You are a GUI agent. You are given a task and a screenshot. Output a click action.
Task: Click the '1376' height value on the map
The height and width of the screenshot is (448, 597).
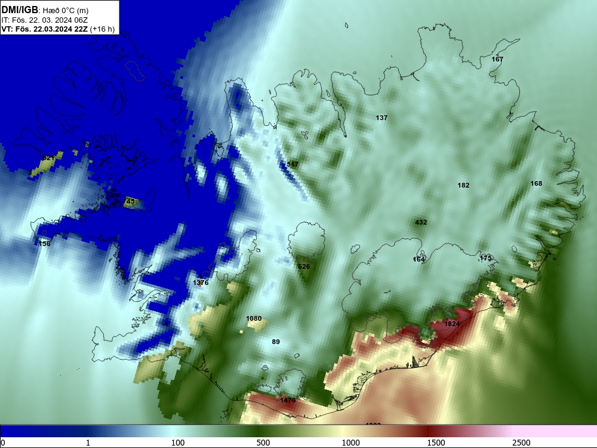(x=201, y=283)
